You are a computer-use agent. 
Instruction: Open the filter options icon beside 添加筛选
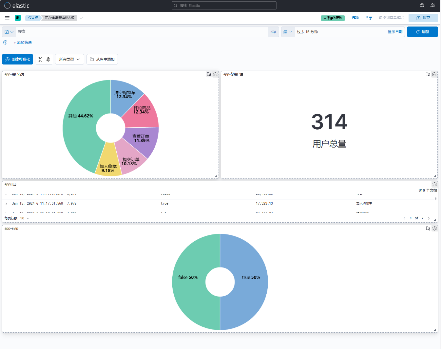[5, 43]
